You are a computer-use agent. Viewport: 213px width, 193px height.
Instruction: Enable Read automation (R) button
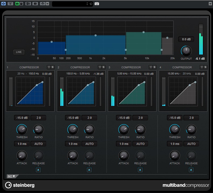pos(17,4)
